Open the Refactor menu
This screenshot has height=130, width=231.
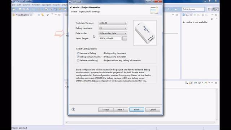click(36, 5)
